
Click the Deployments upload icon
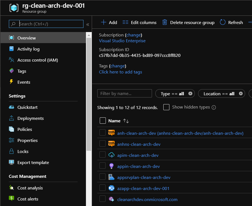(x=11, y=118)
